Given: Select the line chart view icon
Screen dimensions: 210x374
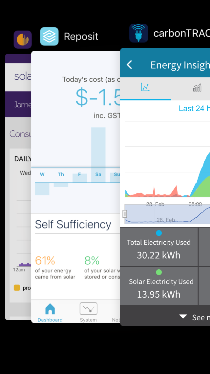Looking at the screenshot, I should tap(145, 87).
